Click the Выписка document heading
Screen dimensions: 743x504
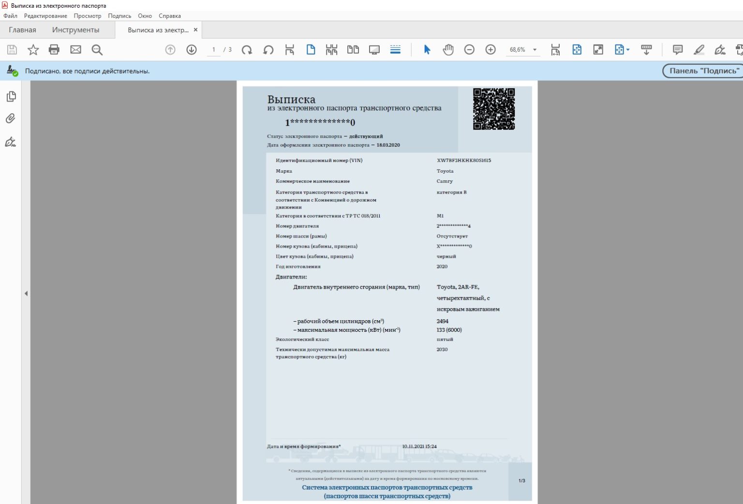(x=291, y=100)
